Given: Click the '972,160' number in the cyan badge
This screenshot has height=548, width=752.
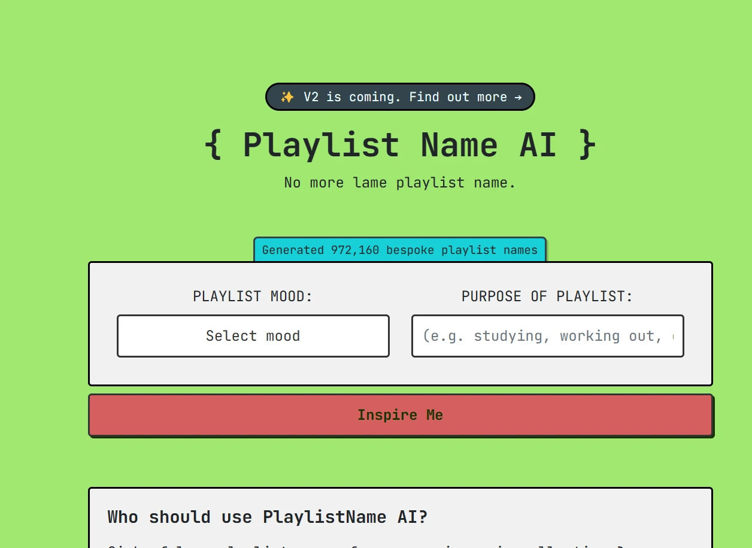Looking at the screenshot, I should (355, 250).
